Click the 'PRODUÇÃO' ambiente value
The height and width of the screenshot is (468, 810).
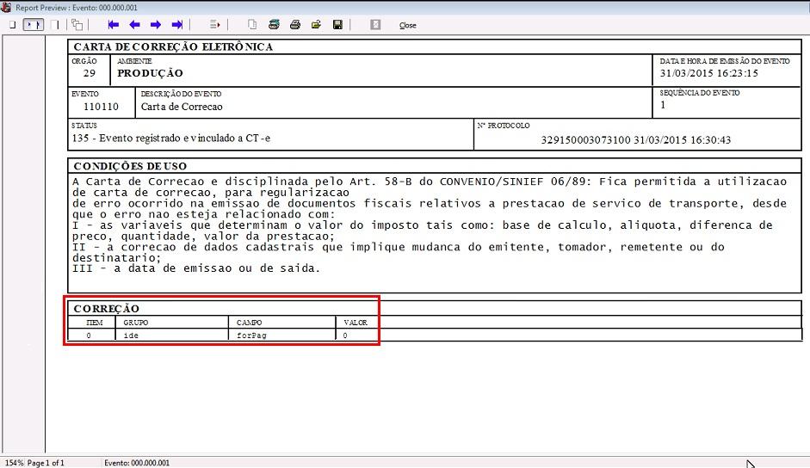tap(150, 73)
